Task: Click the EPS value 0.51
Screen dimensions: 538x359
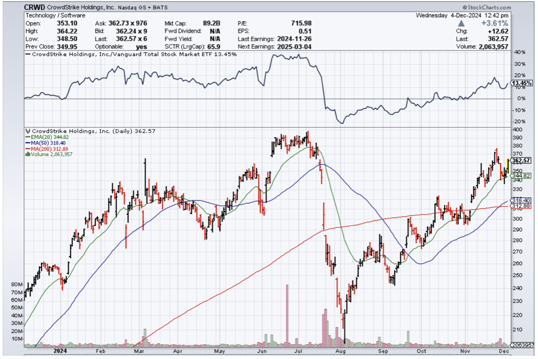Action: (x=305, y=31)
